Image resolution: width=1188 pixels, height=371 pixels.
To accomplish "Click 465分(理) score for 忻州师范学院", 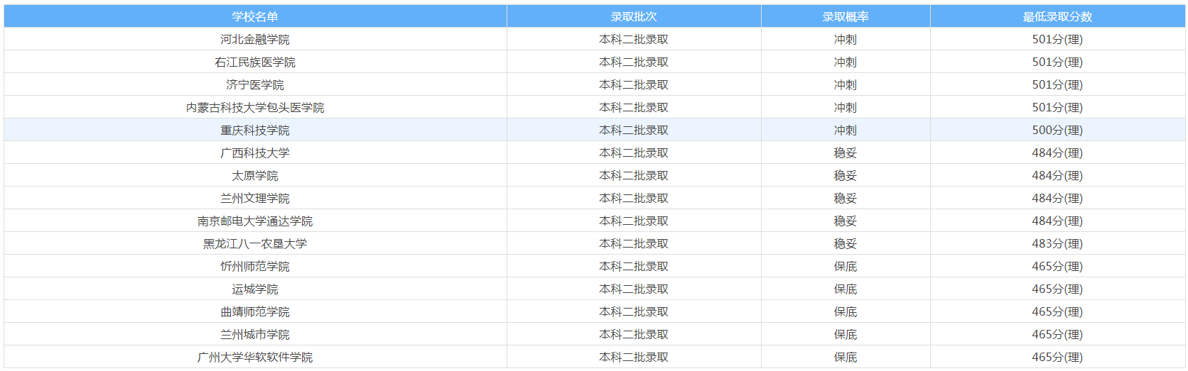I will tap(1057, 266).
